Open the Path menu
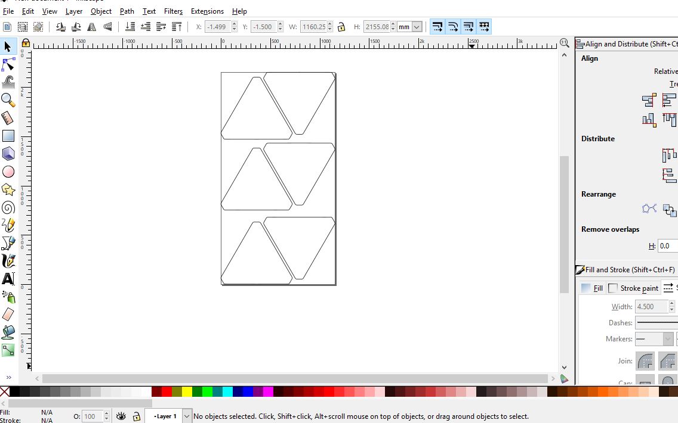The image size is (678, 423). coord(127,11)
